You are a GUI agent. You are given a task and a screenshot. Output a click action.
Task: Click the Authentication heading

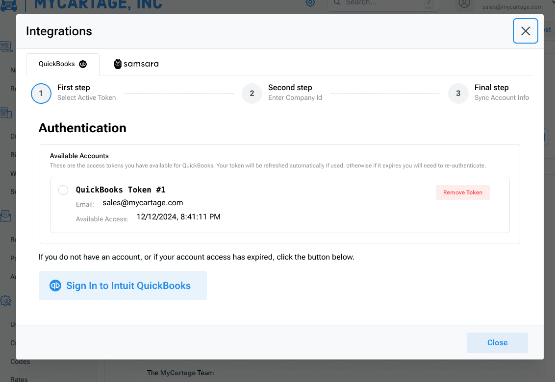click(82, 128)
